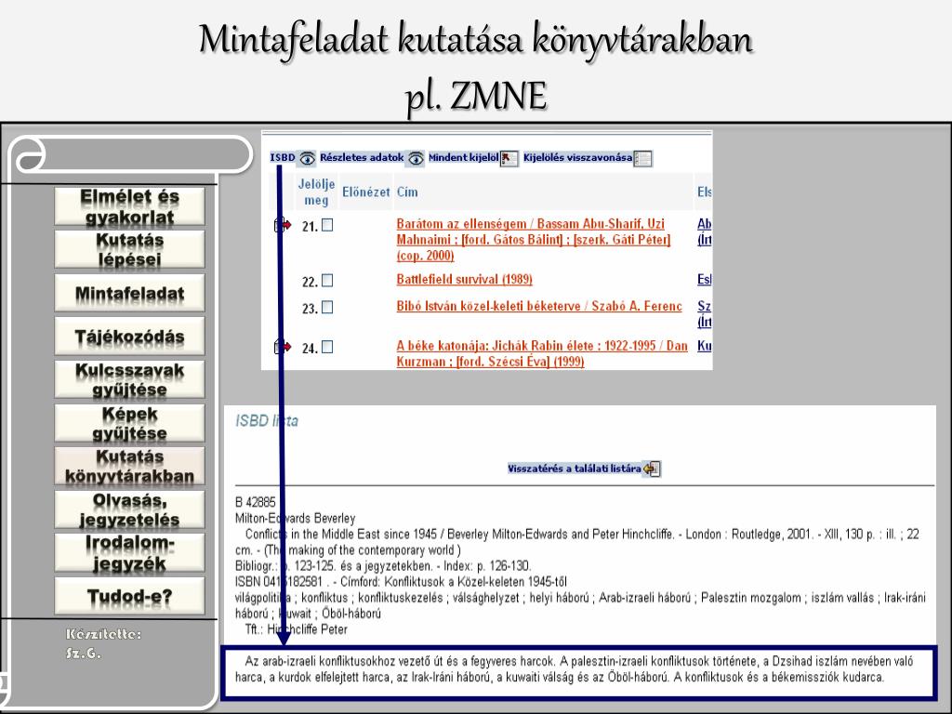The image size is (952, 714).
Task: Click the Visszatérés a találati listára link
Action: point(575,469)
